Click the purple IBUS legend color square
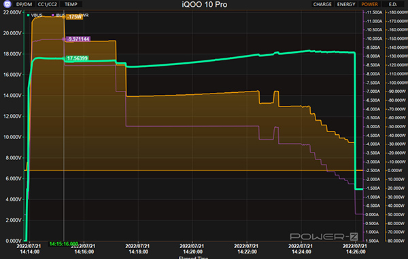This screenshot has height=259, width=408. [x=53, y=16]
